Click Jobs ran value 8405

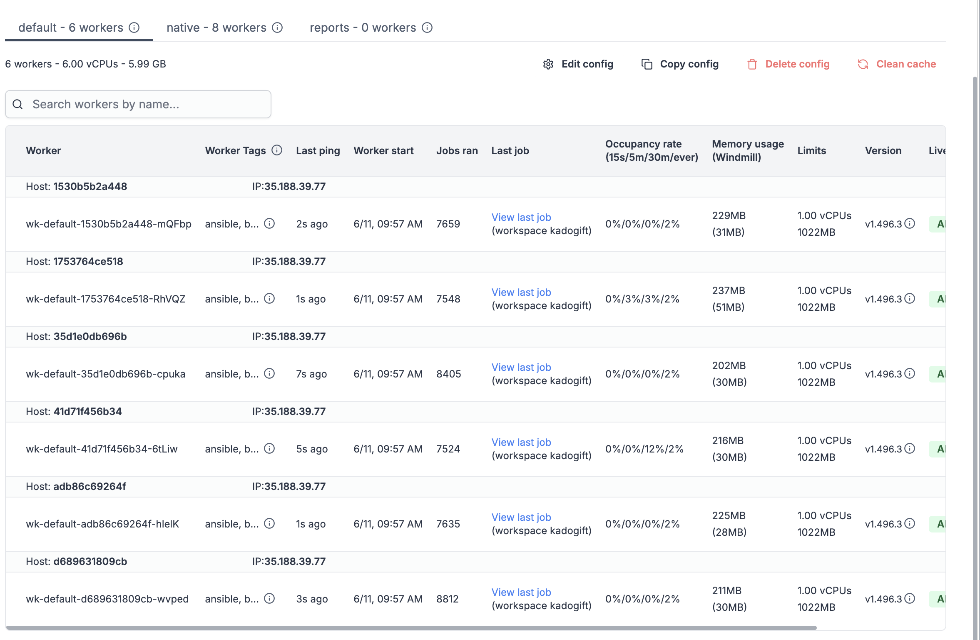(449, 374)
